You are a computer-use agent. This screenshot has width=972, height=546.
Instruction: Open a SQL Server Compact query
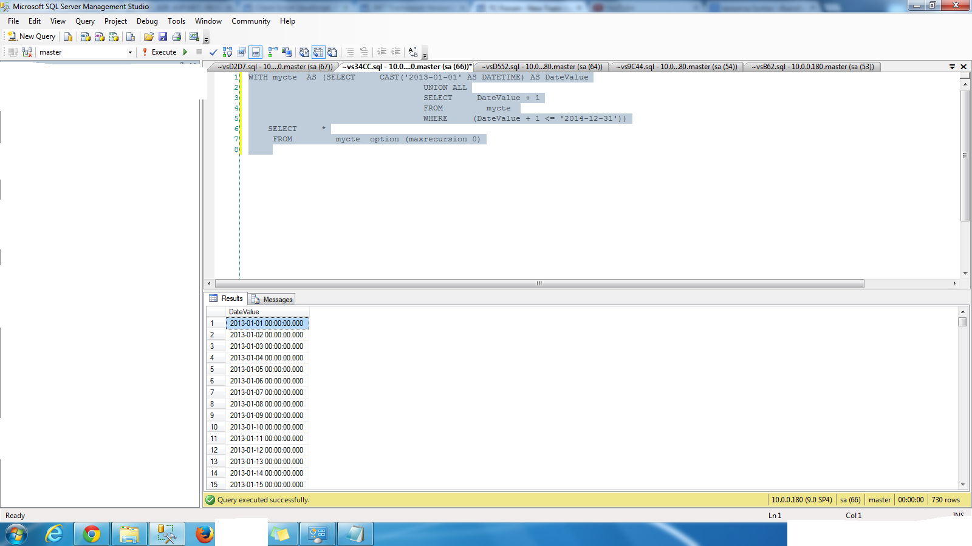131,36
